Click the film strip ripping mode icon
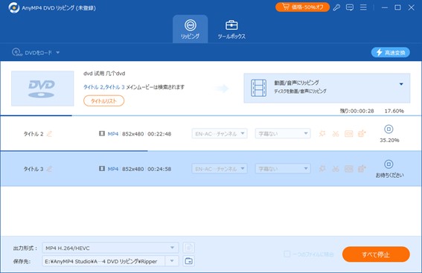Viewport: 422px width, 273px height. tap(258, 88)
